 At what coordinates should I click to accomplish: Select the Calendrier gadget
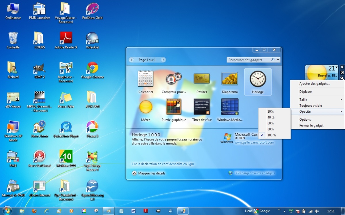(146, 82)
